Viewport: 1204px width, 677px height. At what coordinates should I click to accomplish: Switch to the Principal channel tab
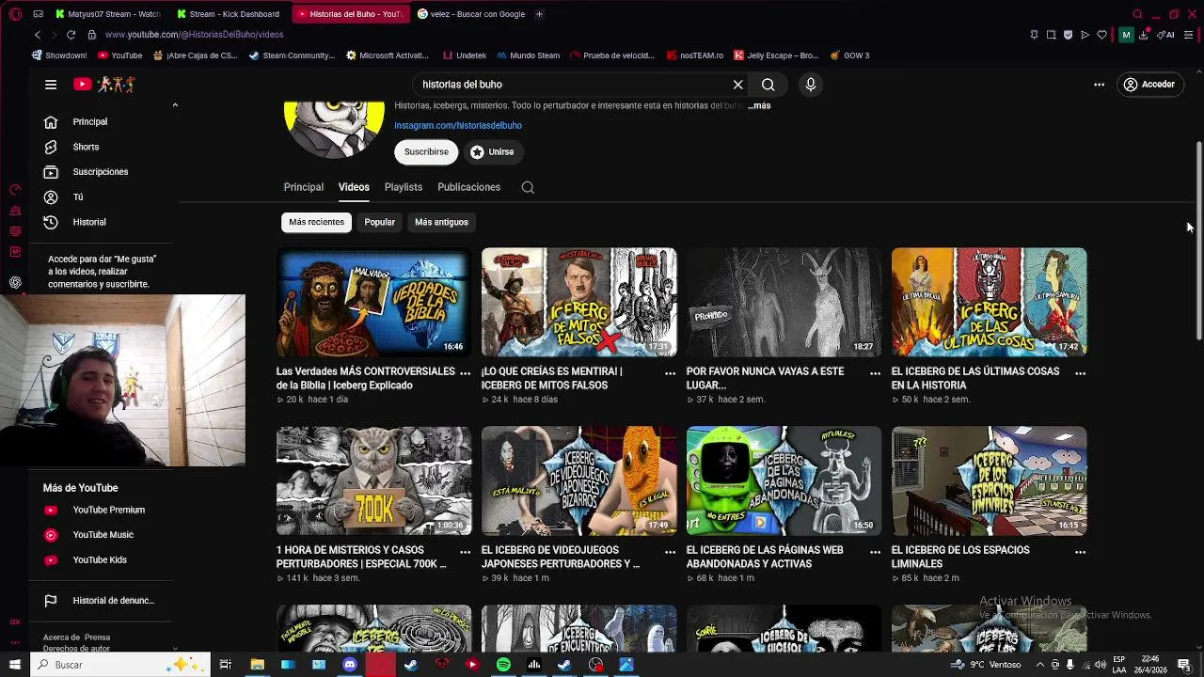coord(304,187)
